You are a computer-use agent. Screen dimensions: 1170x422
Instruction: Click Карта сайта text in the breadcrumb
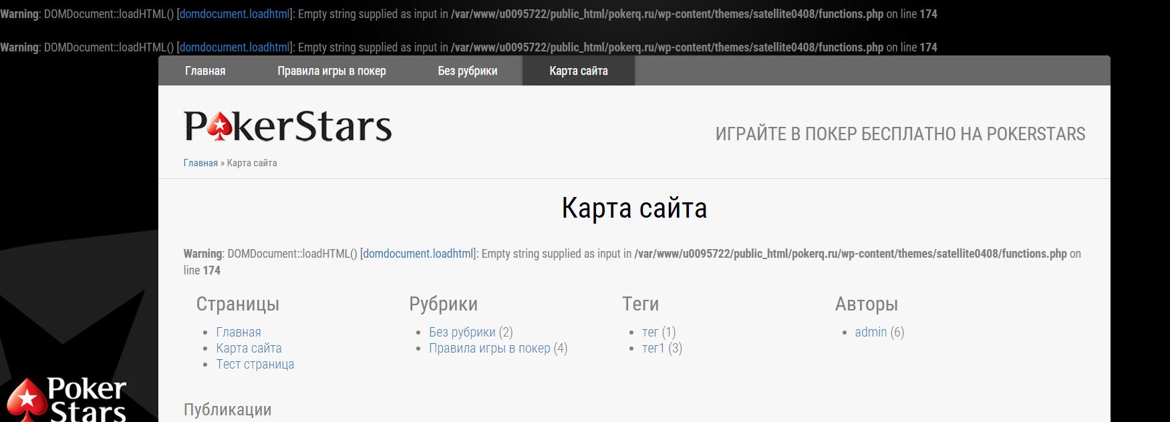(252, 163)
